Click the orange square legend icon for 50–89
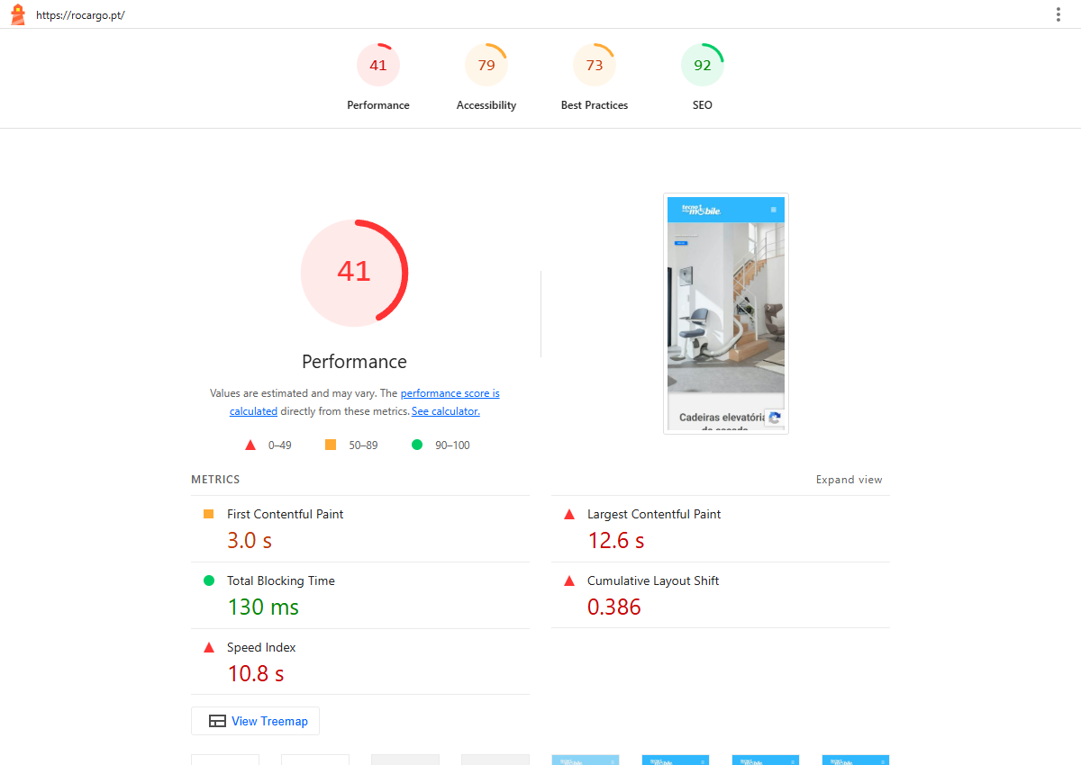The width and height of the screenshot is (1081, 765). pyautogui.click(x=331, y=445)
